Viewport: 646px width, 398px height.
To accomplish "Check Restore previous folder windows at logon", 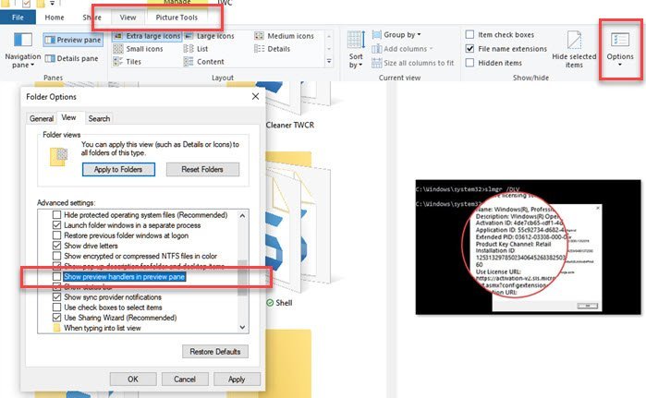I will 57,235.
